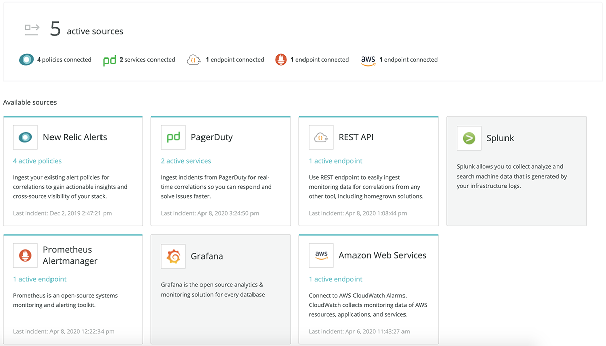Image resolution: width=606 pixels, height=346 pixels.
Task: Click 'Last incident: Apr 8, 2020 3:24:50 pm'
Action: click(x=210, y=213)
